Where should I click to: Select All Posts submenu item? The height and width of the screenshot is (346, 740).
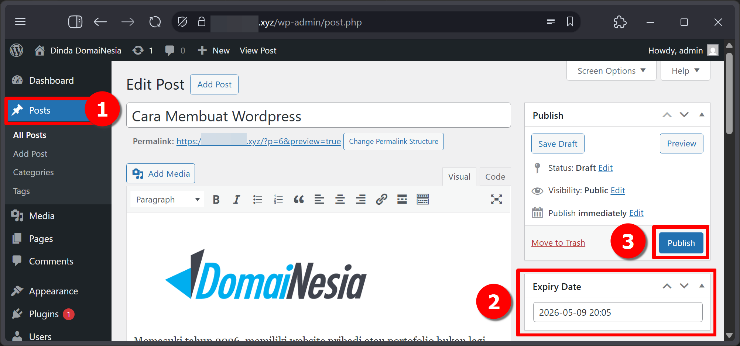(30, 135)
